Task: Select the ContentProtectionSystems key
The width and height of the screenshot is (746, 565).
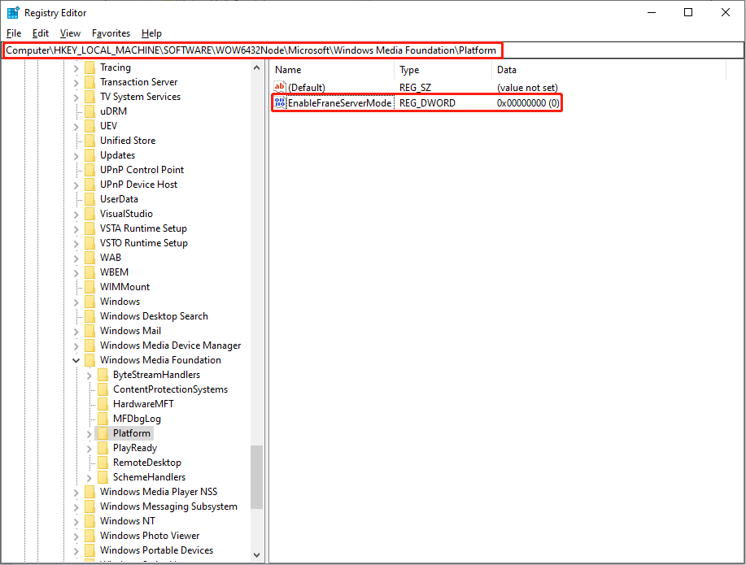Action: tap(170, 389)
